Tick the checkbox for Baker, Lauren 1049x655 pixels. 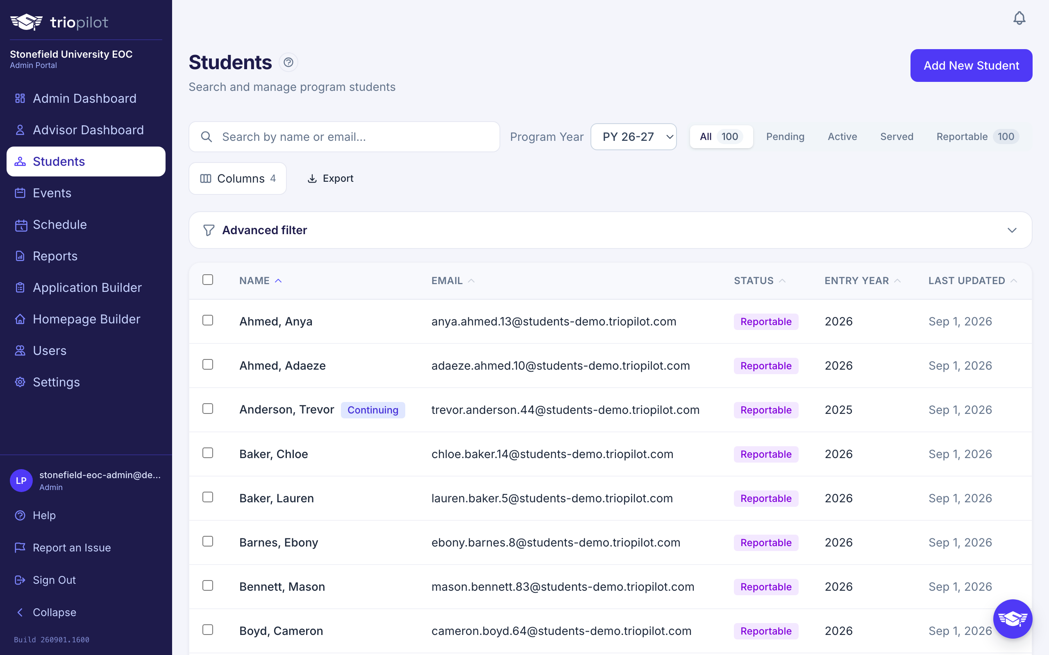pyautogui.click(x=208, y=497)
